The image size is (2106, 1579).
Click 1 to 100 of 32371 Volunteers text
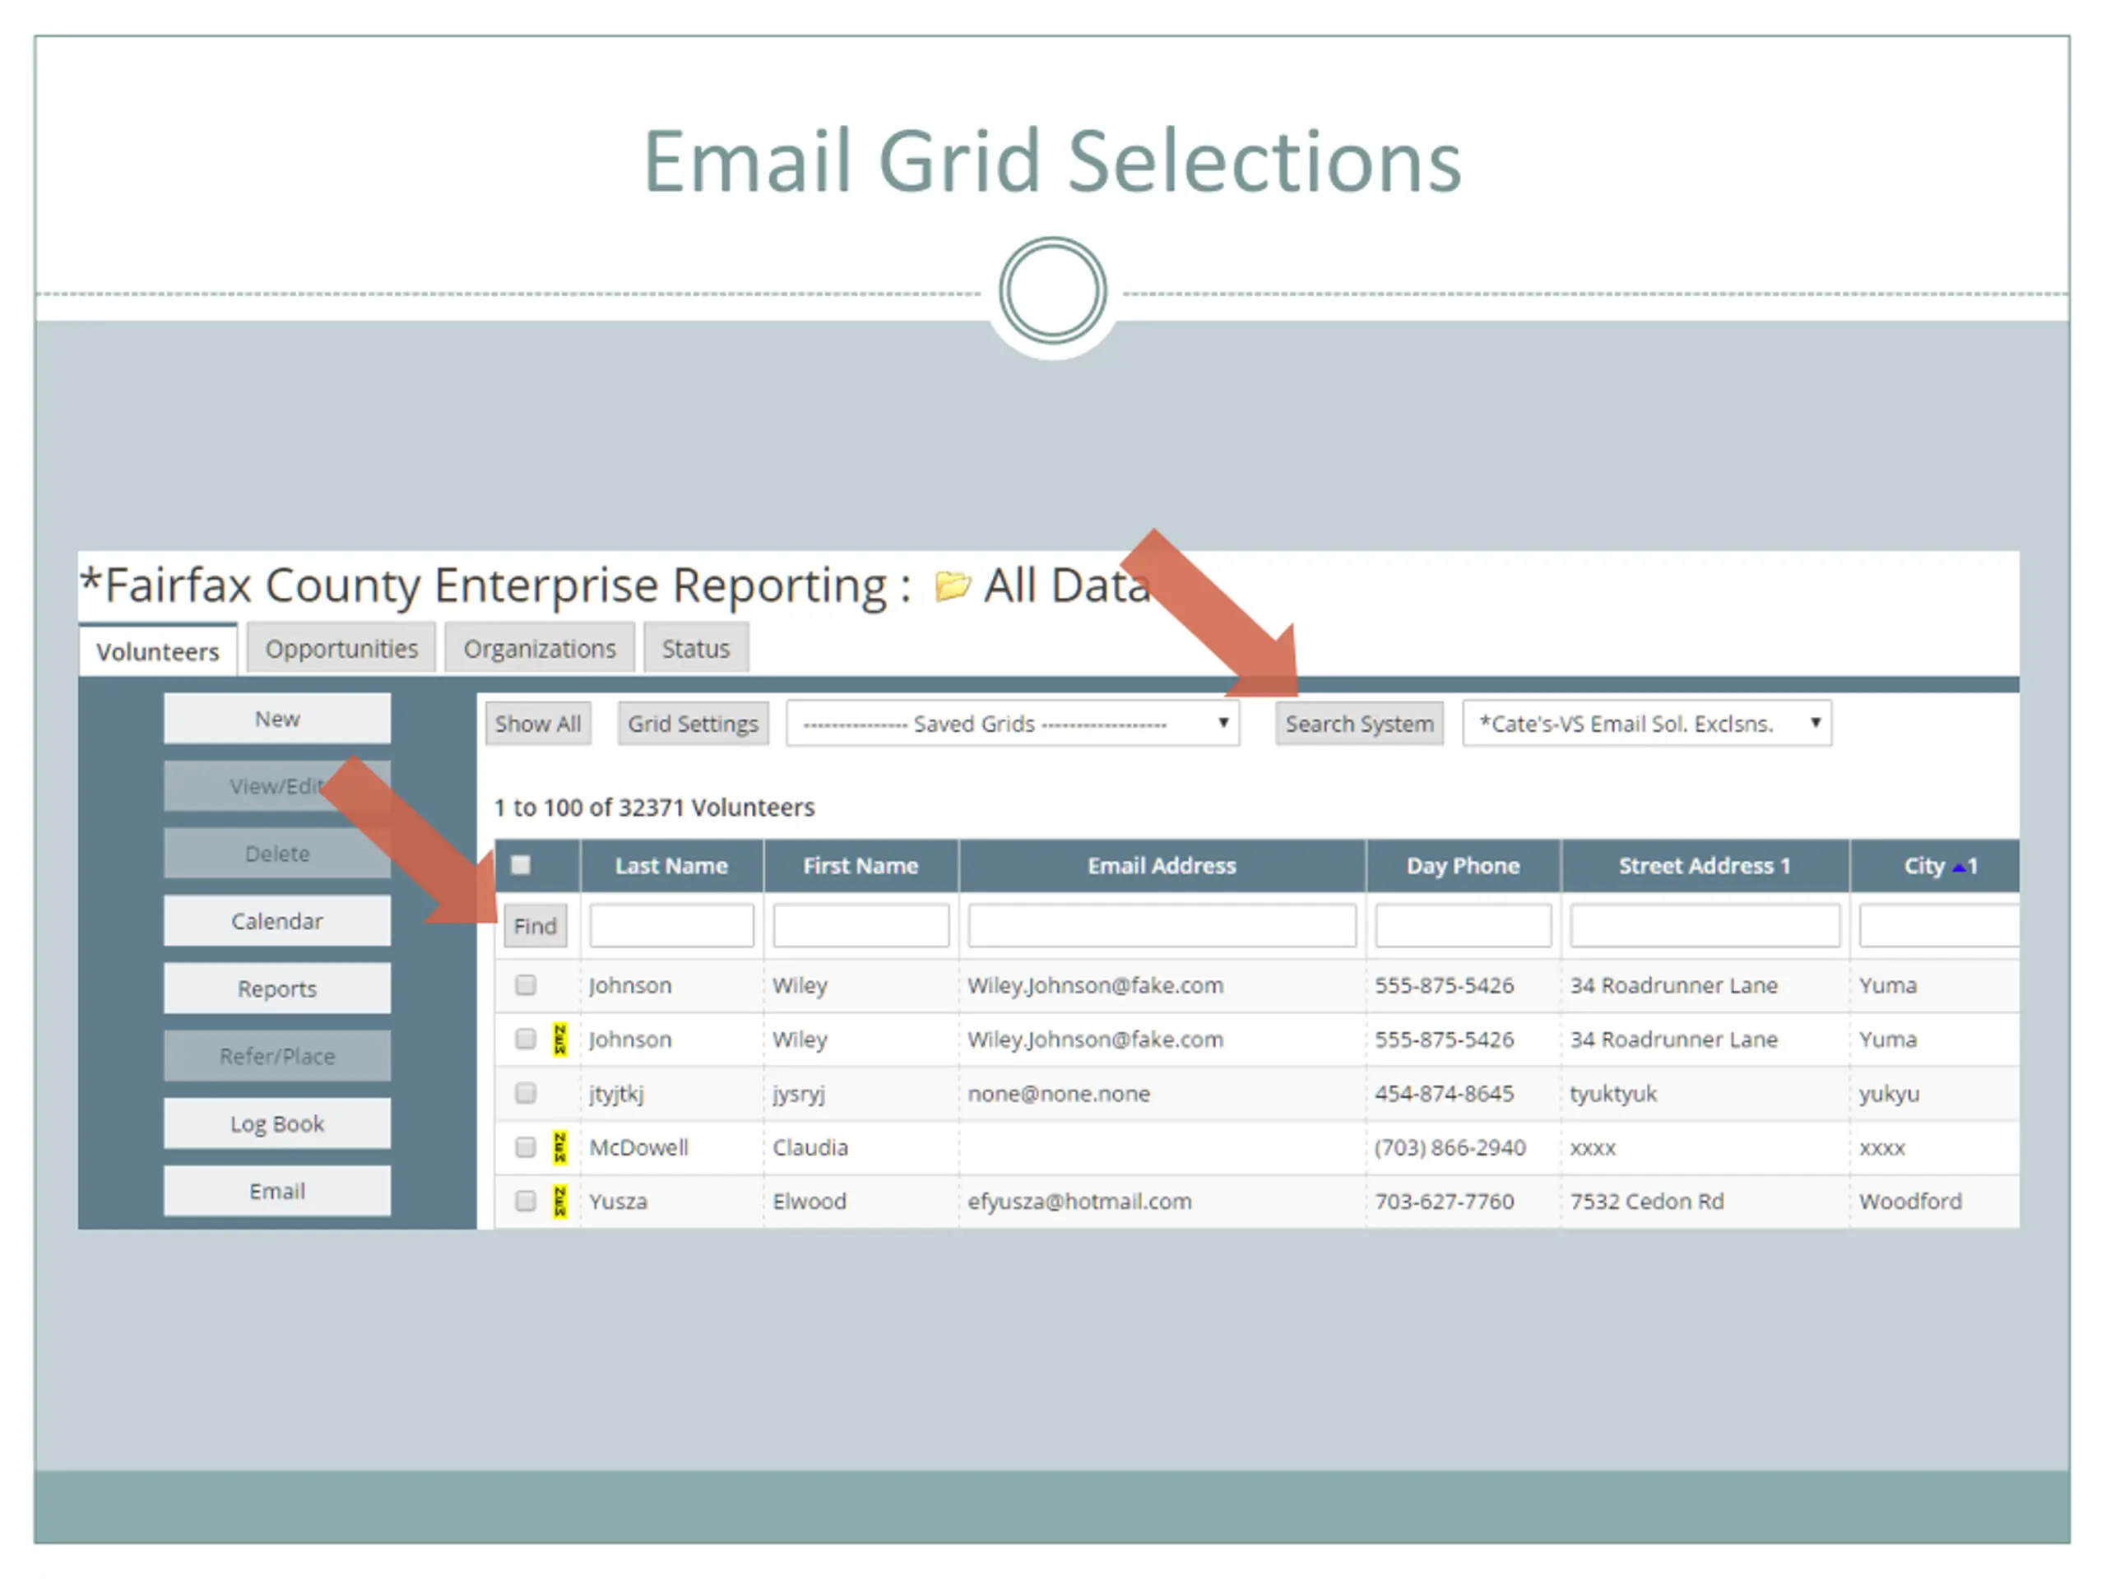654,807
